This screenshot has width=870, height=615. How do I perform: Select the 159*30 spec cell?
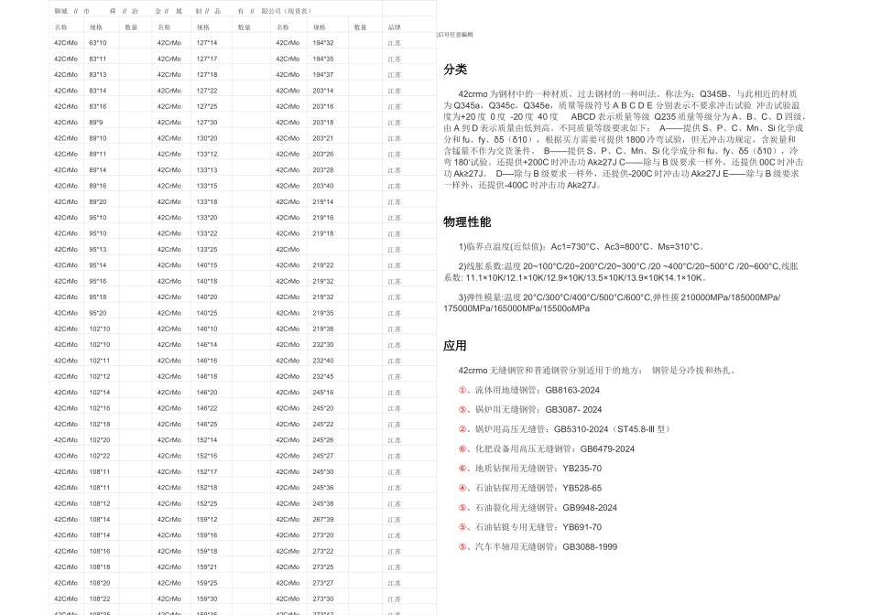tap(207, 599)
